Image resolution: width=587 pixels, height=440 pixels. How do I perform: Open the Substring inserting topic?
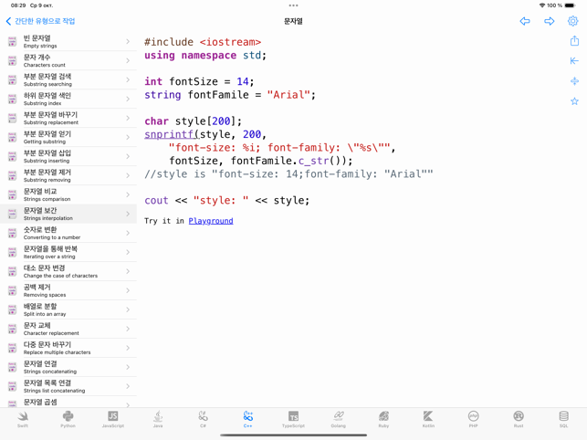(x=68, y=156)
